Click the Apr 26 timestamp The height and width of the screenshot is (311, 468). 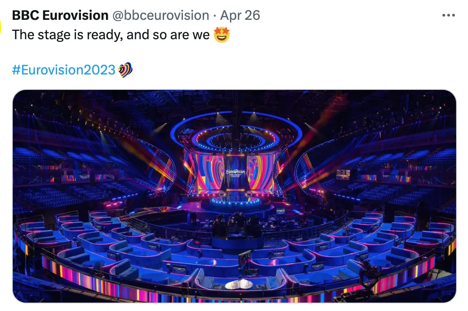240,15
